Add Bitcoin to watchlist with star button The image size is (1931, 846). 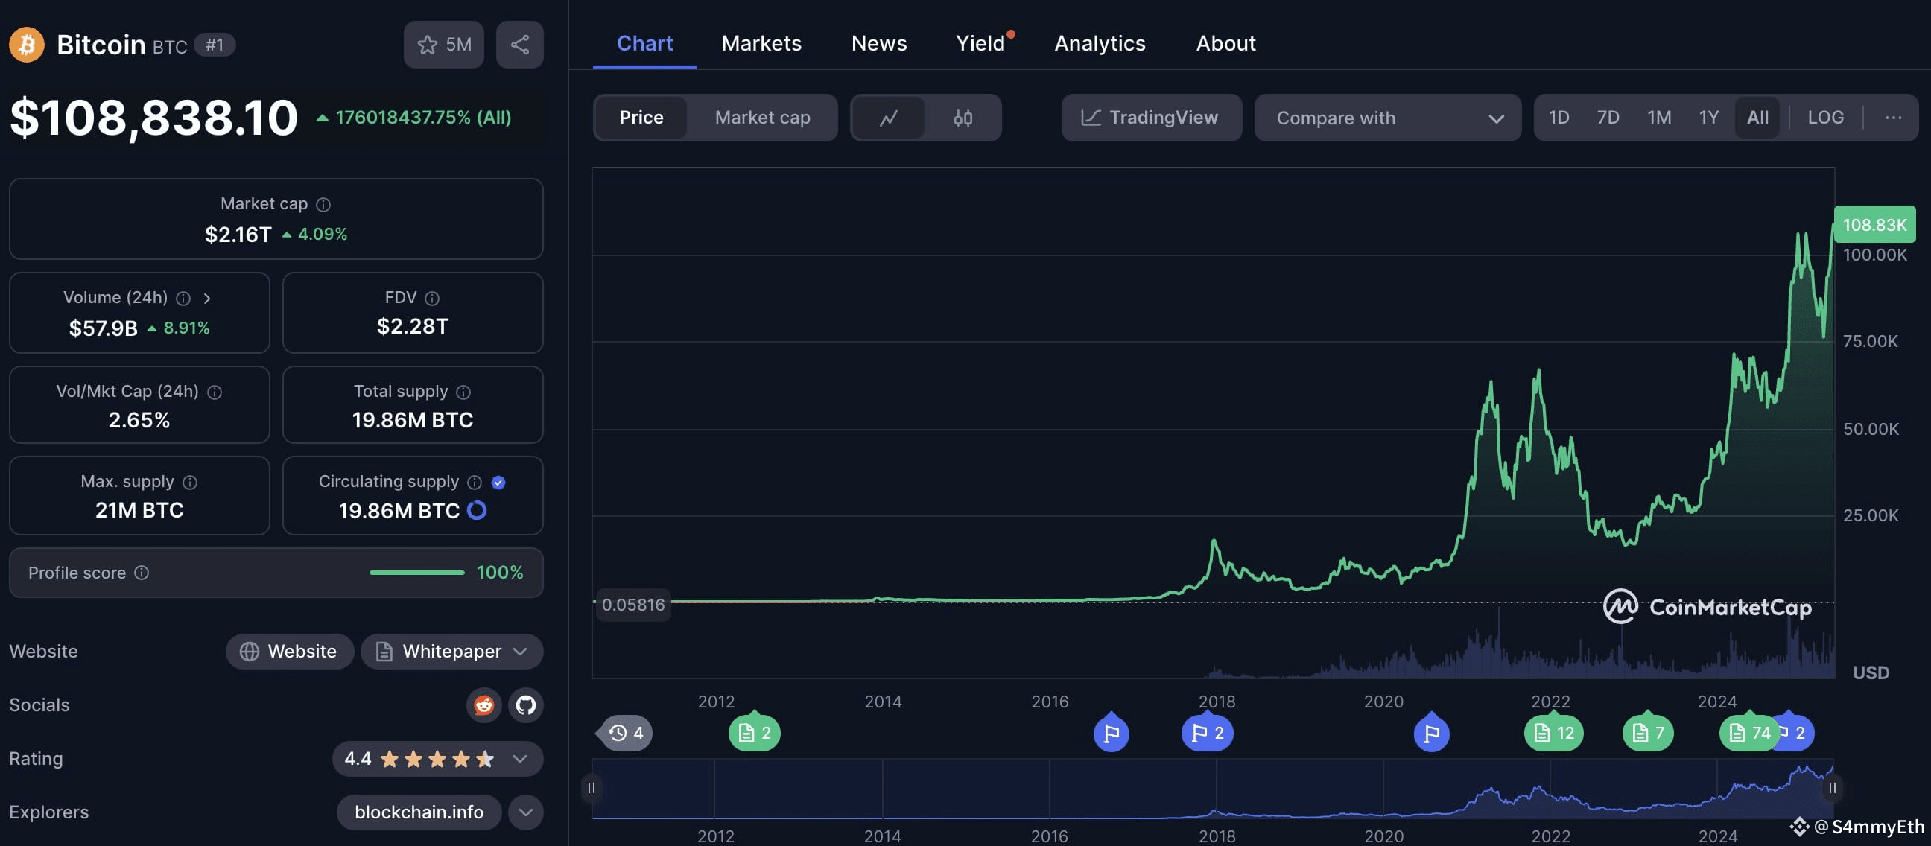coord(444,45)
